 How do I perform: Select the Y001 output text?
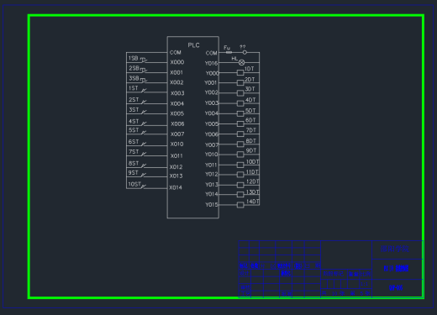pyautogui.click(x=211, y=82)
